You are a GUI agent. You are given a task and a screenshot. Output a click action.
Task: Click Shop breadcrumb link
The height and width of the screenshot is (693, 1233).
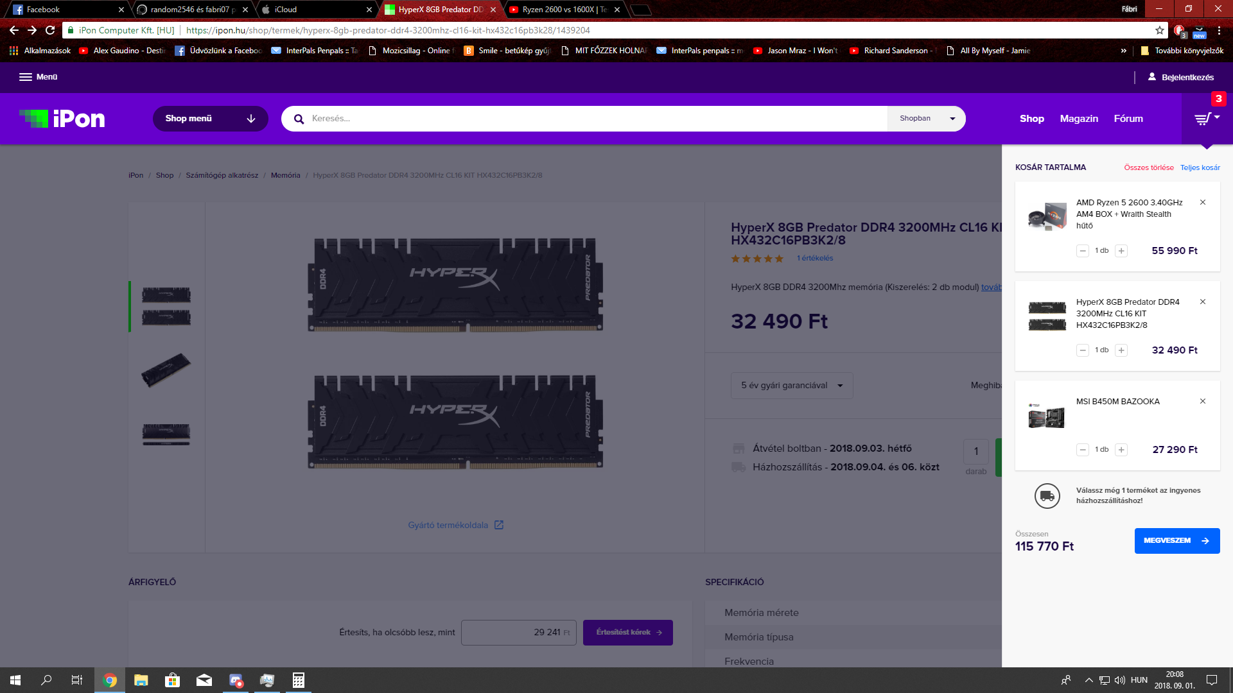coord(164,175)
